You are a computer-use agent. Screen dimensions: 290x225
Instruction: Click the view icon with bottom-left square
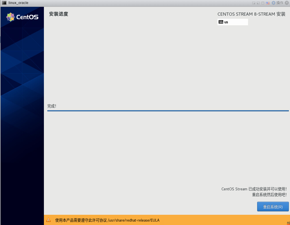(x=258, y=3)
